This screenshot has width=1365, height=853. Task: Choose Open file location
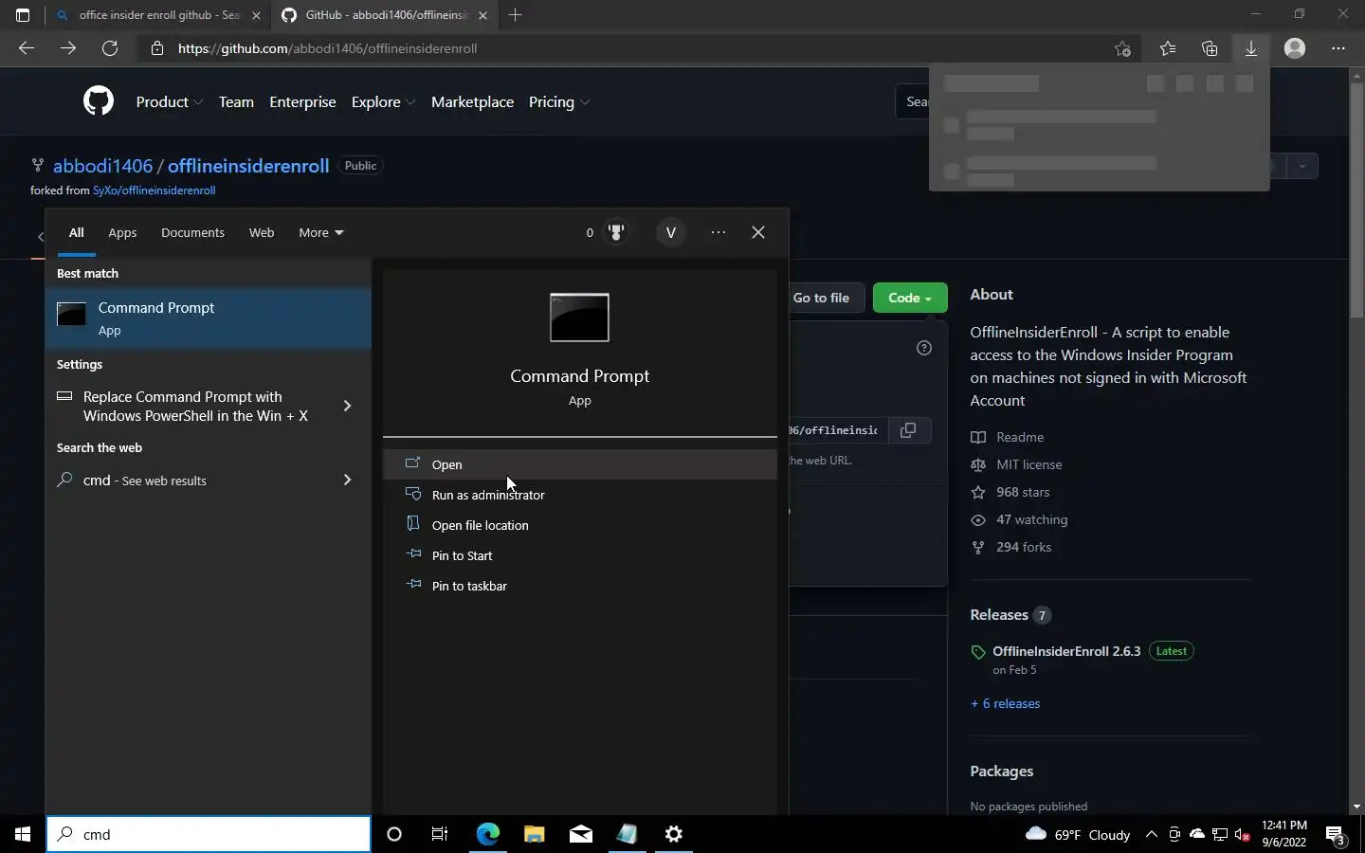pyautogui.click(x=579, y=525)
